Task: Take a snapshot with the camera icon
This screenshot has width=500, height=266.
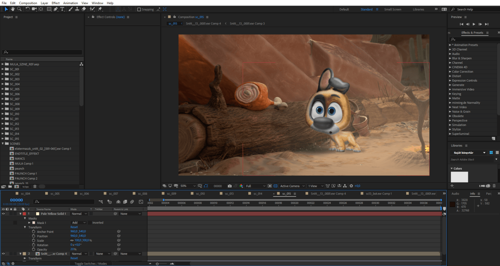Action: coord(230,186)
